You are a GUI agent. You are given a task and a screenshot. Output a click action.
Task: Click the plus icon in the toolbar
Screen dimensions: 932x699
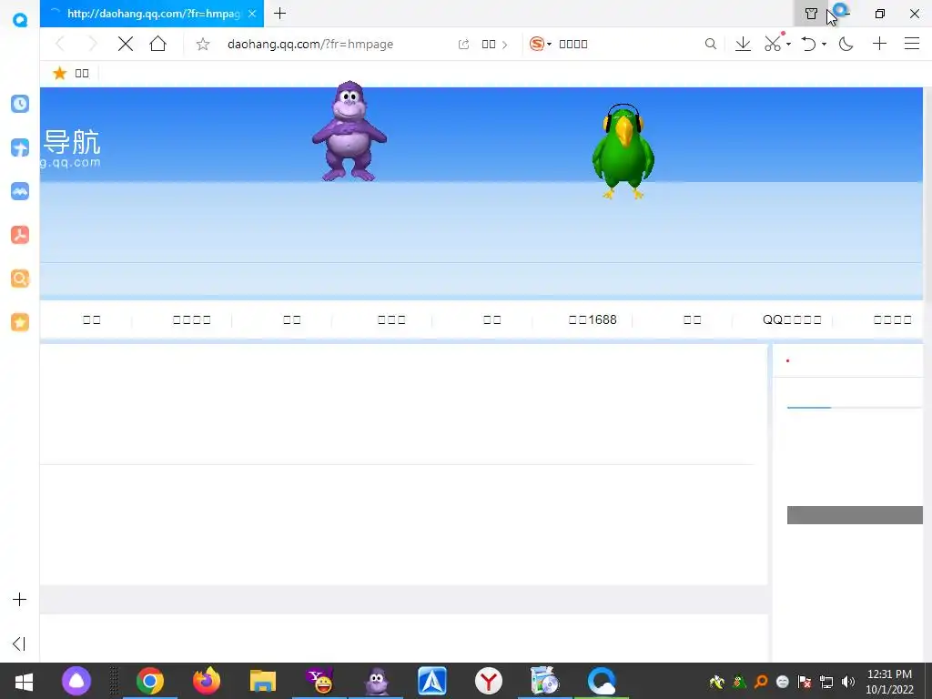pos(880,44)
